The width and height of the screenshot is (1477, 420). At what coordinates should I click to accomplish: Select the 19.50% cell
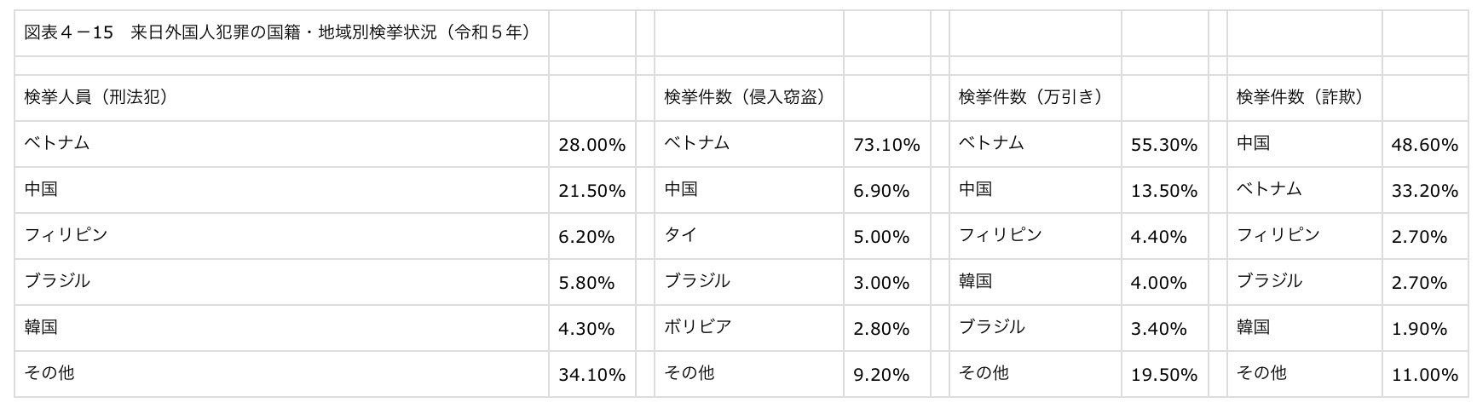tap(1163, 375)
